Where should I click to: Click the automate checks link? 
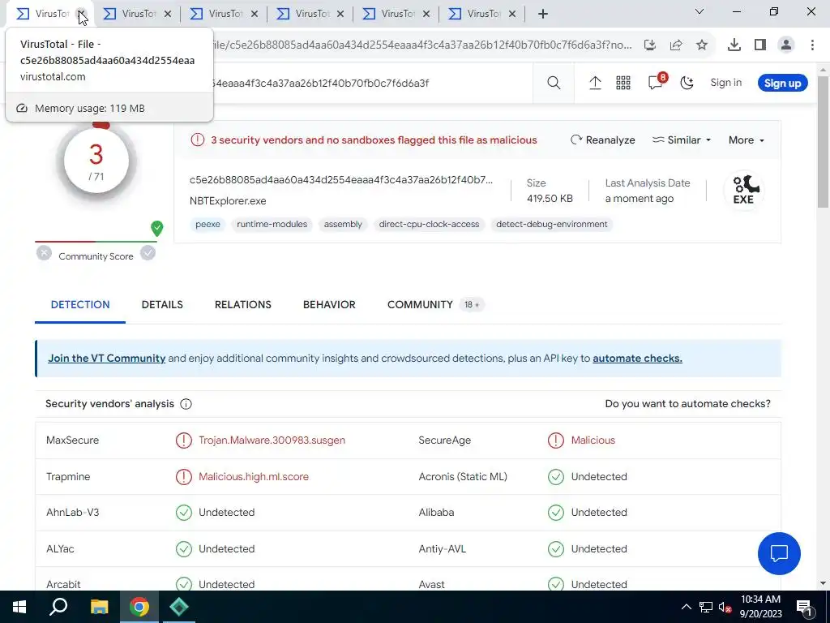637,358
